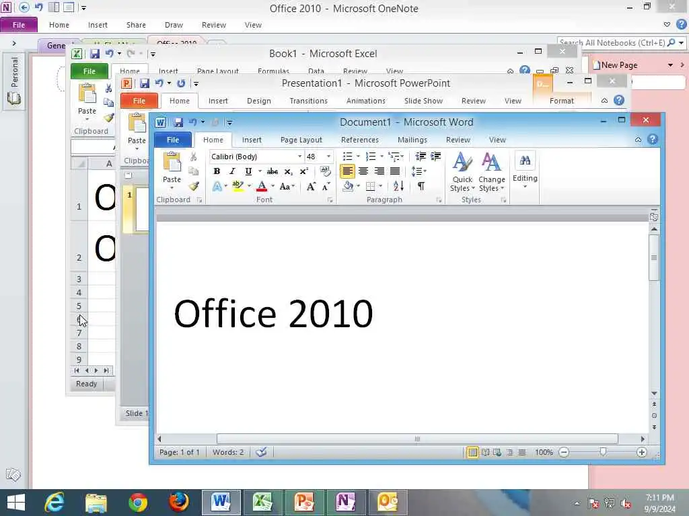Toggle Center alignment in Word
689x516 pixels.
[x=363, y=171]
